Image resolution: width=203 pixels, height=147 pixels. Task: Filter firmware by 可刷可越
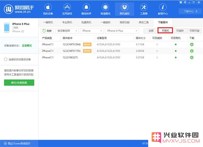[194, 31]
